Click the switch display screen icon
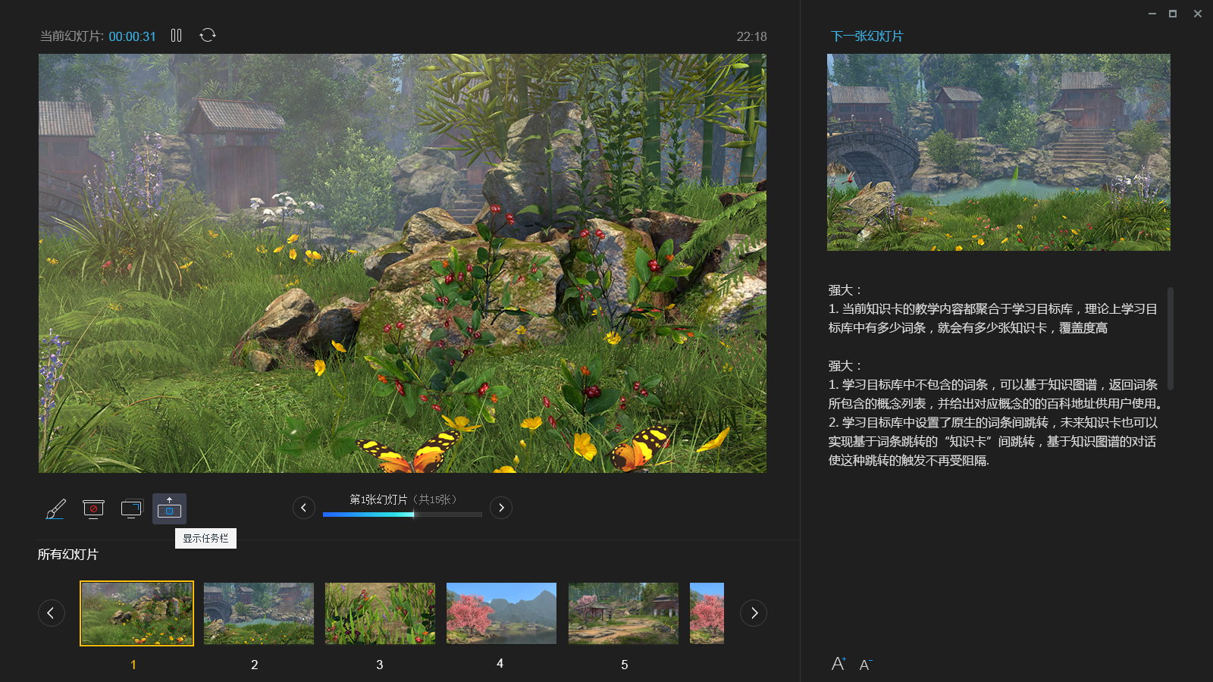This screenshot has width=1213, height=682. pos(131,508)
